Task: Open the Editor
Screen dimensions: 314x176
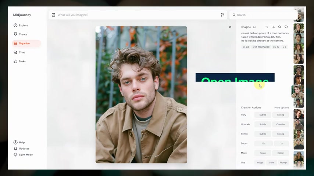Action: [x=281, y=153]
